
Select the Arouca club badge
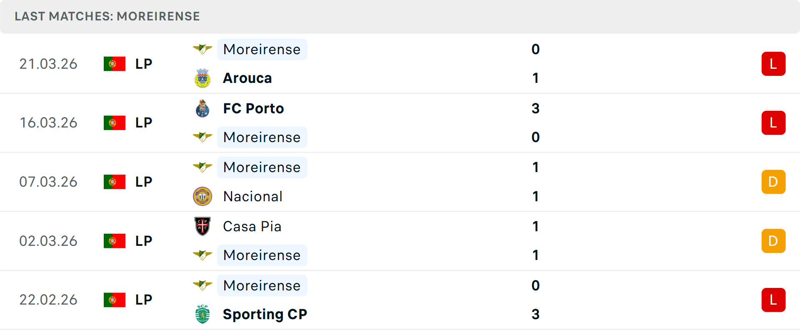[202, 78]
